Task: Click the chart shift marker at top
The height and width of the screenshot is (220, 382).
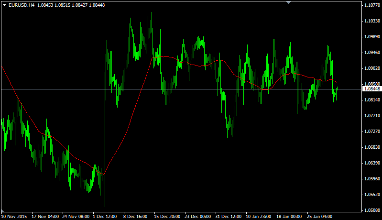Action: [288, 2]
